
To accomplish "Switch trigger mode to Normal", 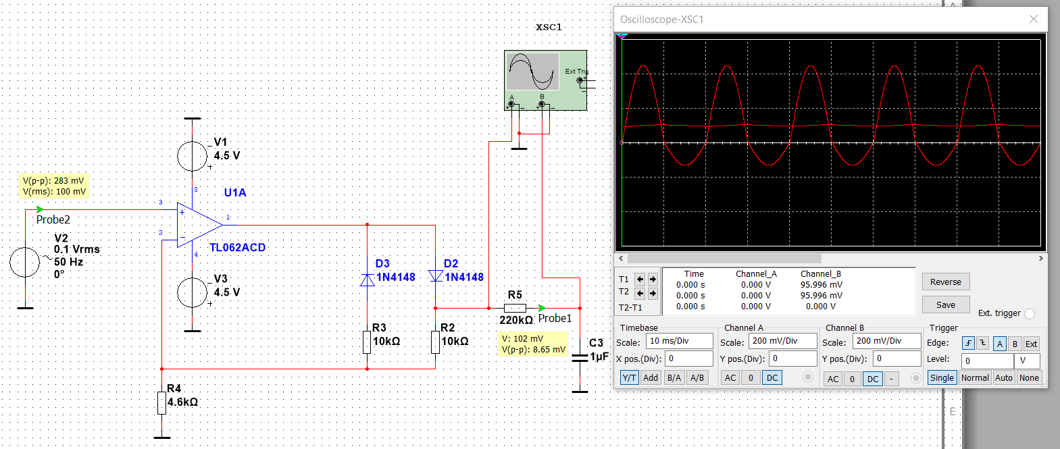I will pyautogui.click(x=974, y=377).
